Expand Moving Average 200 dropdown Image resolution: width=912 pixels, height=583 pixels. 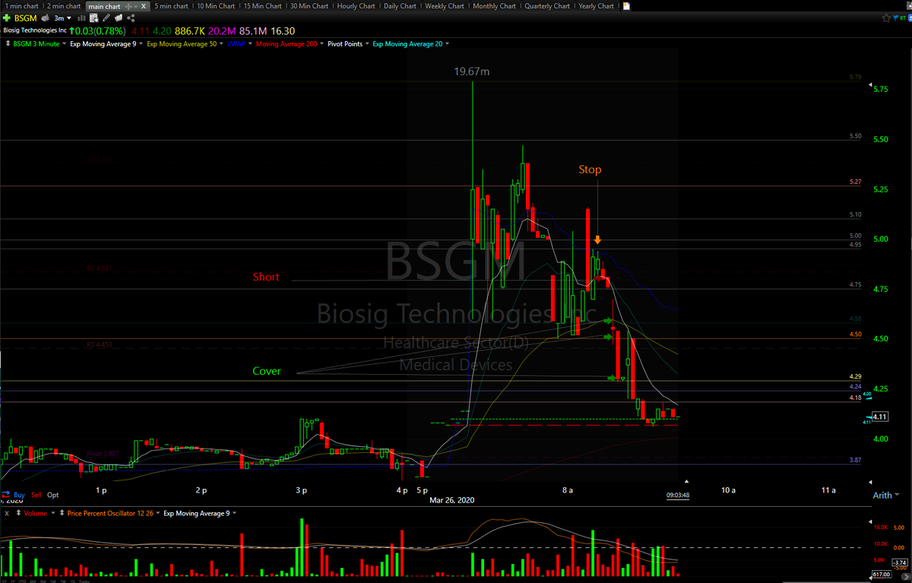(322, 44)
